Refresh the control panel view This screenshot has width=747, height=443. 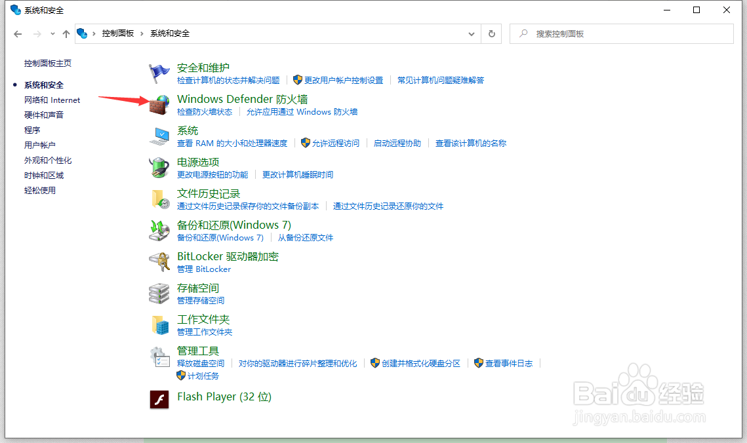[492, 34]
